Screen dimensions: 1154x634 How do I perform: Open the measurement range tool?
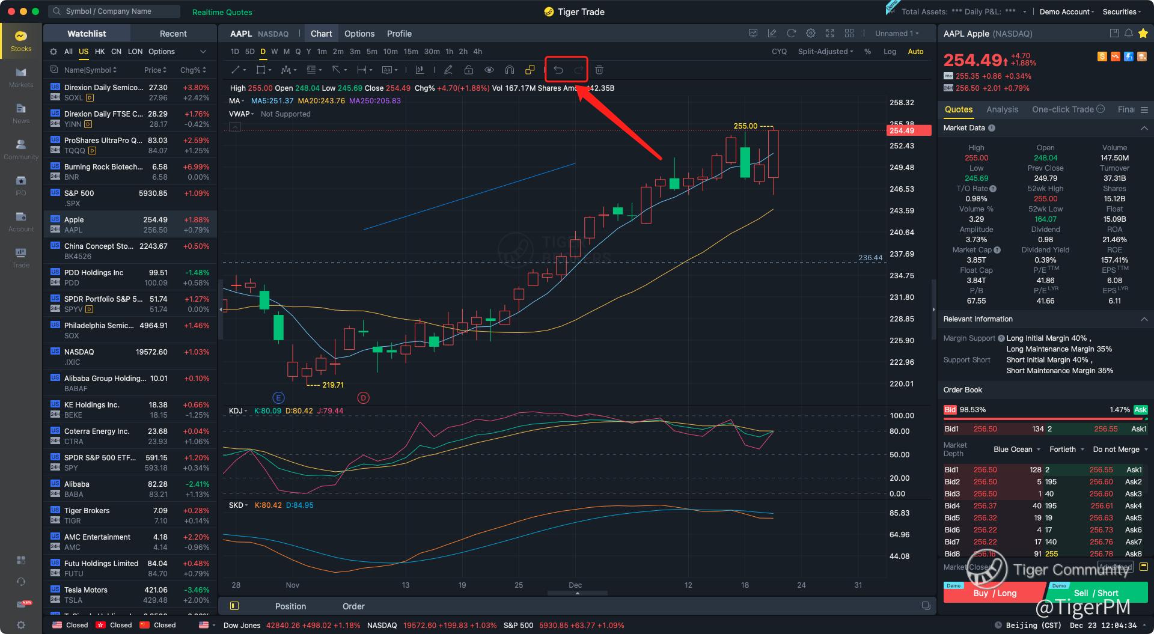(362, 70)
